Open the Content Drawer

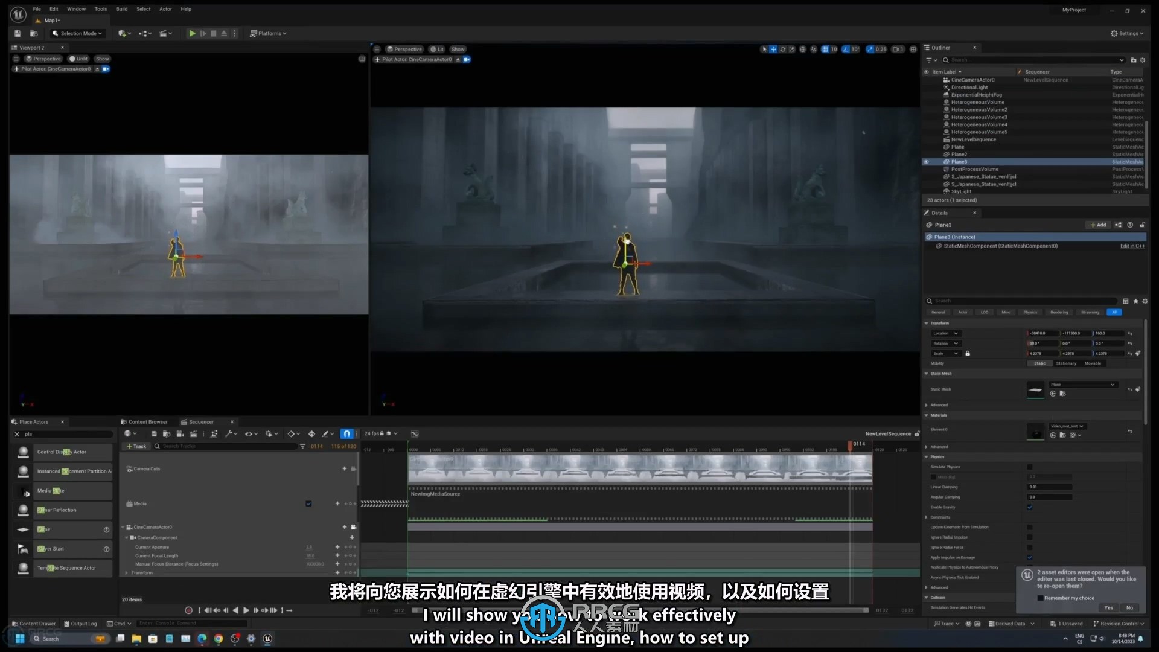pyautogui.click(x=33, y=624)
